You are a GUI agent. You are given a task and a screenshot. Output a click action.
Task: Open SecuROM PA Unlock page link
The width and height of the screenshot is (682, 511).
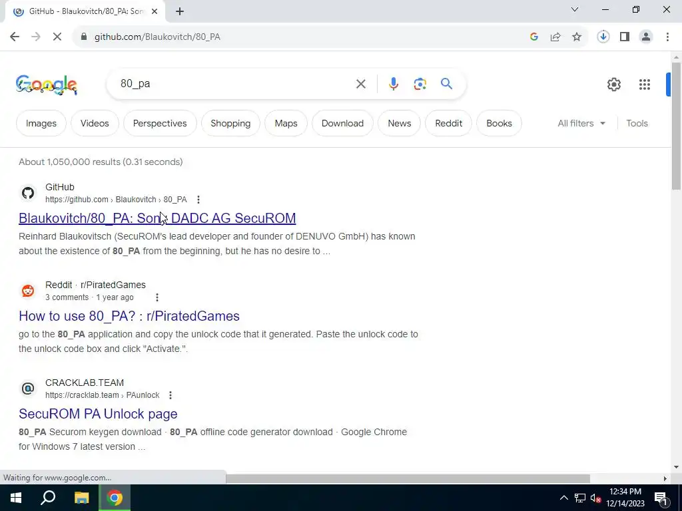(98, 414)
